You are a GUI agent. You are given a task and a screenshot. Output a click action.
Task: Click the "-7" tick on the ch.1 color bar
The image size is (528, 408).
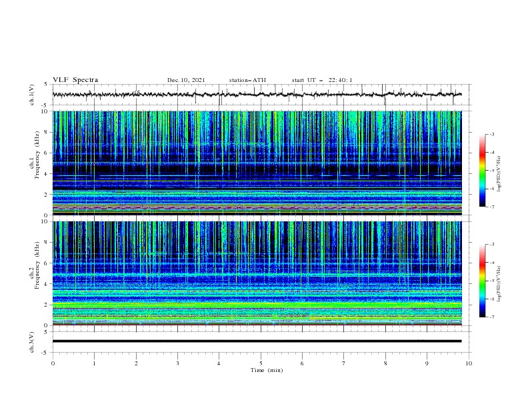click(491, 207)
